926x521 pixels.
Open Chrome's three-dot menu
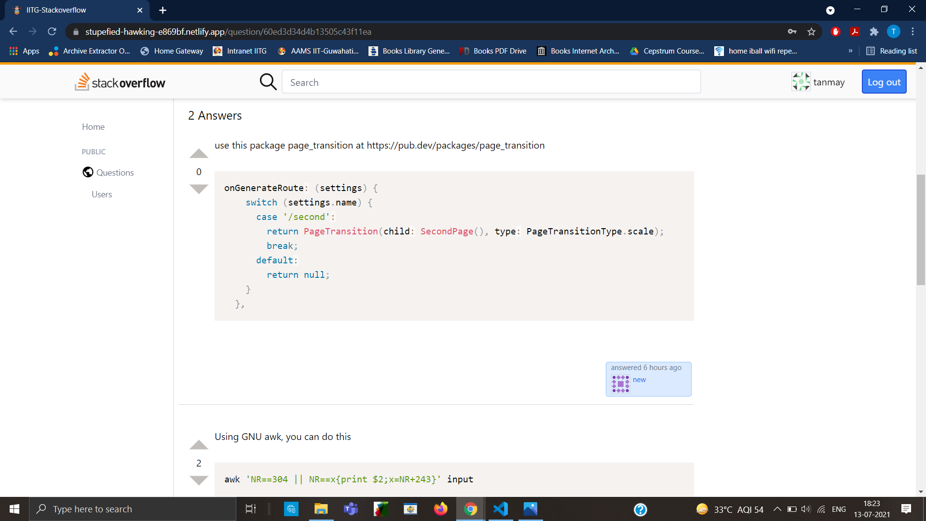[x=912, y=32]
